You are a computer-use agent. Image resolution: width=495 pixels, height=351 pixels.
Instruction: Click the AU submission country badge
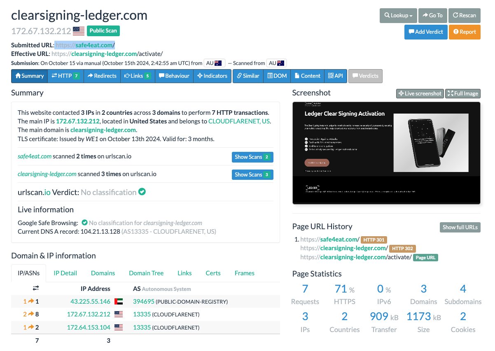click(215, 63)
